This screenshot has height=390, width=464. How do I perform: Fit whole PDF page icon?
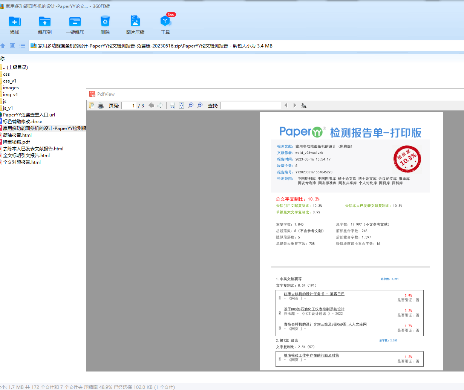(x=181, y=106)
